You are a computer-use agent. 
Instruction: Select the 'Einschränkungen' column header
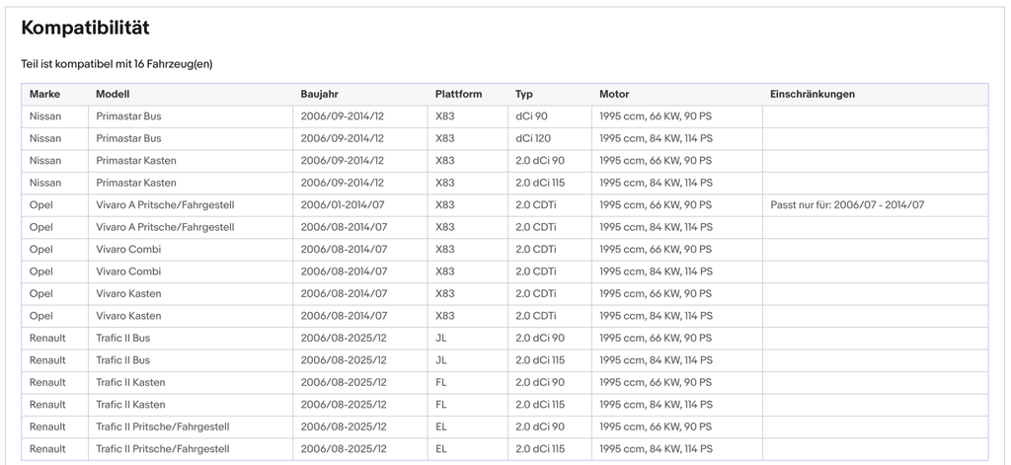pos(813,94)
